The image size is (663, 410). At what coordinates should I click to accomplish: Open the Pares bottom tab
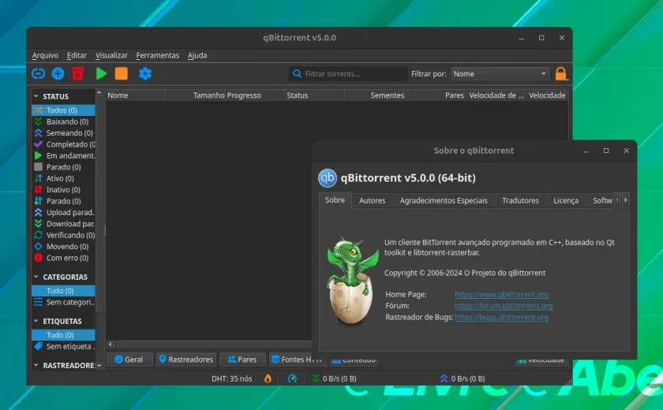[x=242, y=360]
